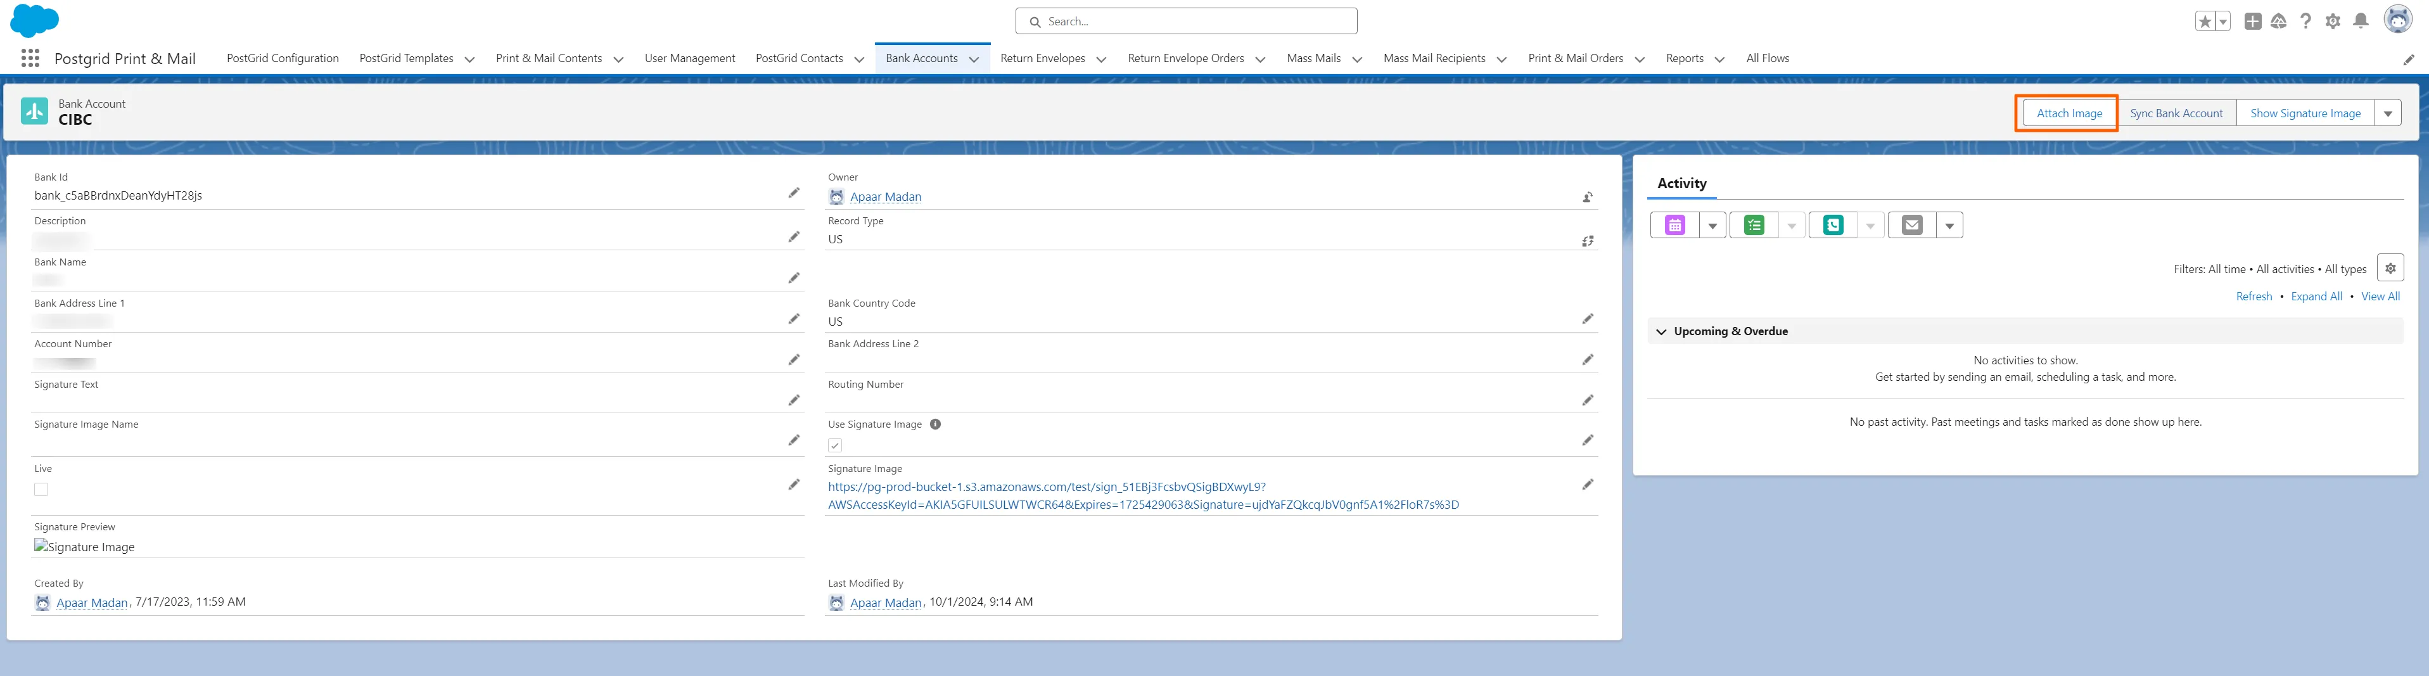Open the Favorites list dropdown arrow
This screenshot has width=2429, height=676.
[2224, 22]
